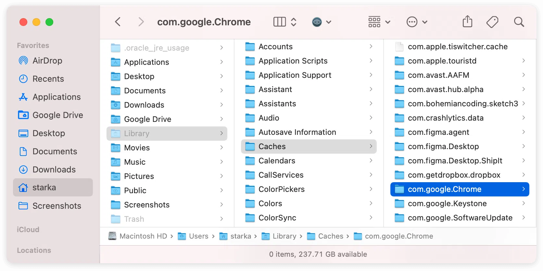Click the Search magnifier icon
Viewport: 543px width, 271px height.
click(519, 22)
